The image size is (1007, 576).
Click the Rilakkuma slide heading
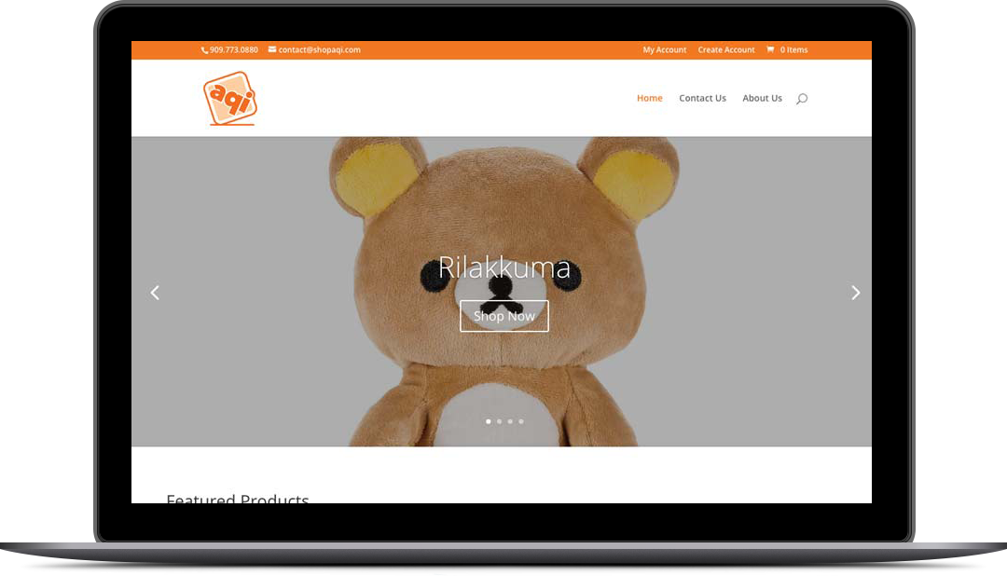[504, 267]
